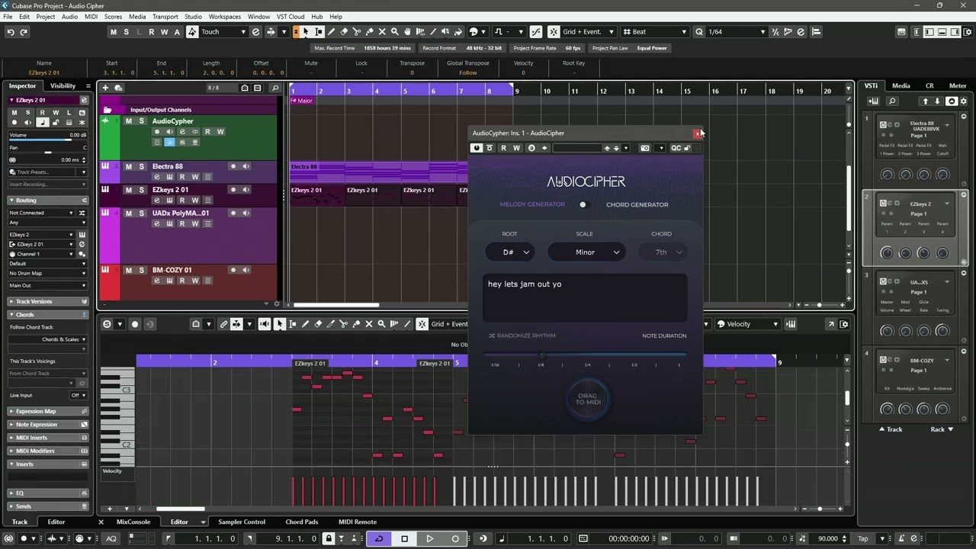The height and width of the screenshot is (549, 976).
Task: Toggle Randomize Rhythm in AudioCipher
Action: point(522,335)
